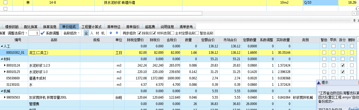
Task: Open the 工程量计算式 tab
Action: [92, 27]
